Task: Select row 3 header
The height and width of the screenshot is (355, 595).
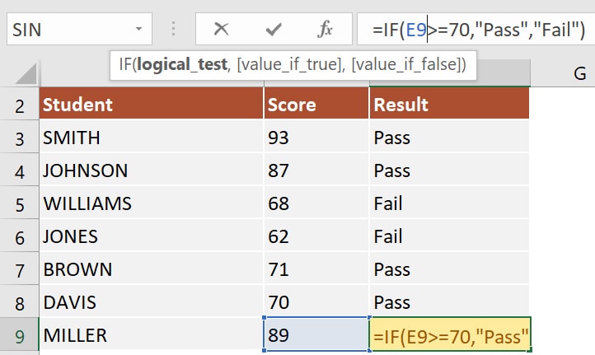Action: 19,138
